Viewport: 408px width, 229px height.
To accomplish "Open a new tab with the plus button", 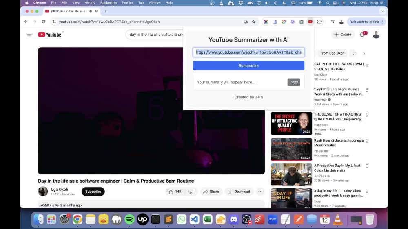I will 105,11.
